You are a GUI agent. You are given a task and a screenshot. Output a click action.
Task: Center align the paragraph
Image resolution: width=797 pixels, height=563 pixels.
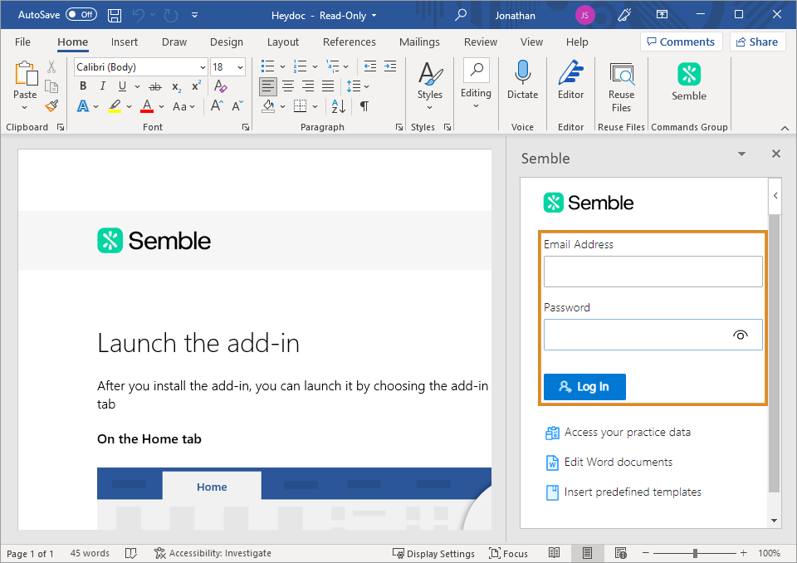tap(288, 86)
